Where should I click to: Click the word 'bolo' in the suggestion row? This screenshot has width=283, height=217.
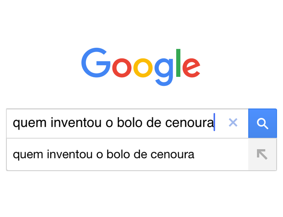(x=118, y=154)
